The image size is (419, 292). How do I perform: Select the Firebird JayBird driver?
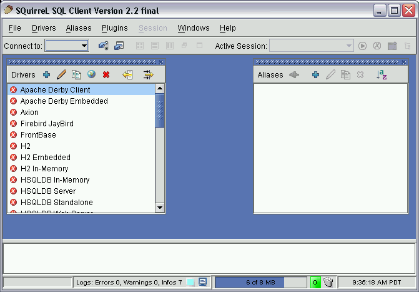pos(47,124)
